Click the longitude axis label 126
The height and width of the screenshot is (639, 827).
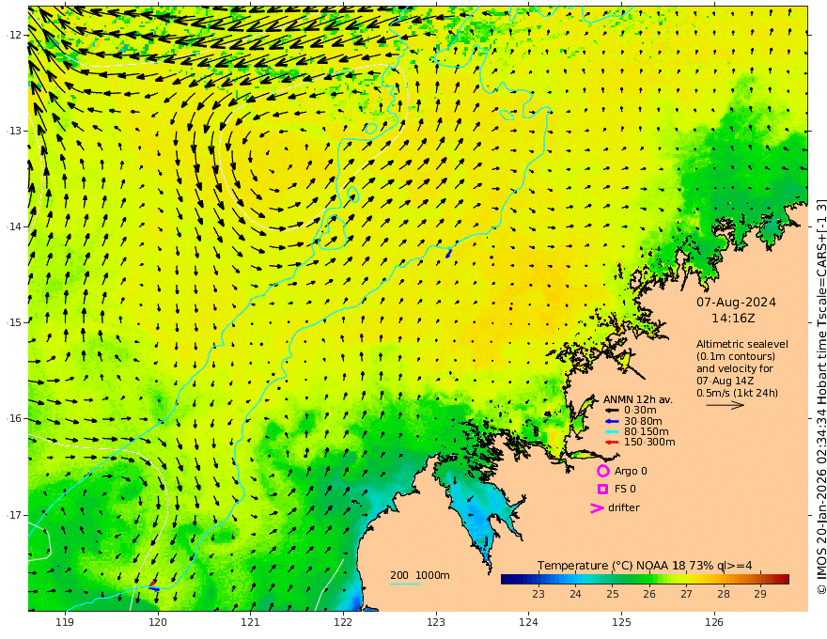click(x=714, y=623)
